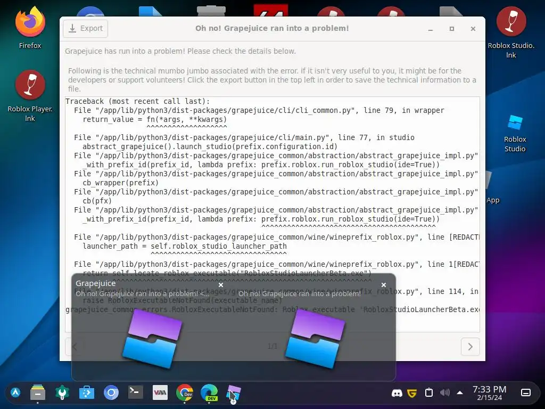The width and height of the screenshot is (545, 409).
Task: Open the clock showing 7:33 PM
Action: [490, 393]
